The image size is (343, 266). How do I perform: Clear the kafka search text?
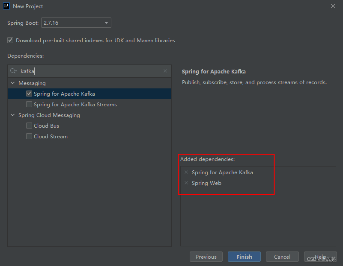(165, 71)
